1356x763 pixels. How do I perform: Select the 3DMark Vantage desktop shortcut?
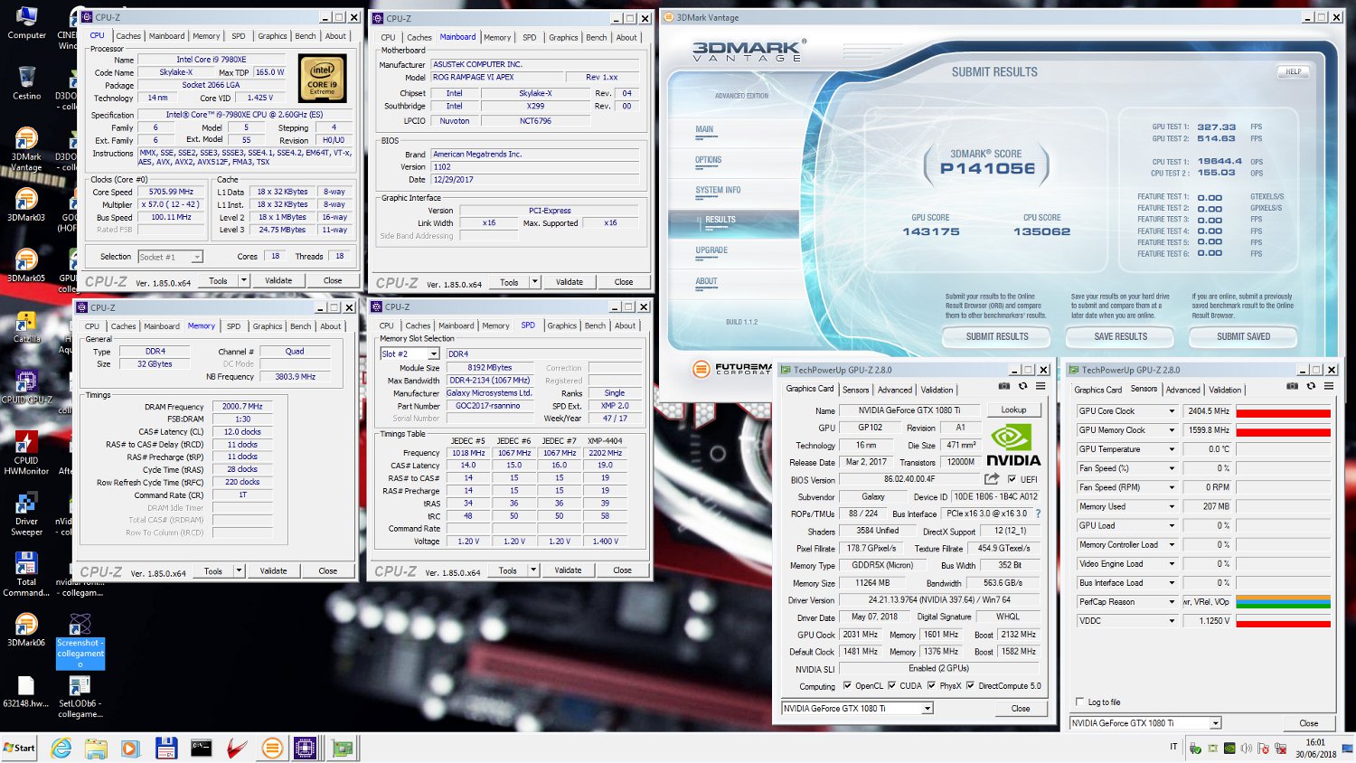point(26,149)
